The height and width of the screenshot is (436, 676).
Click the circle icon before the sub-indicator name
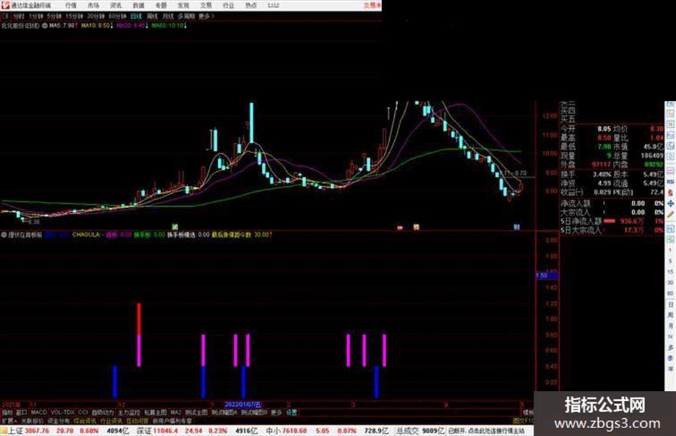[4, 236]
